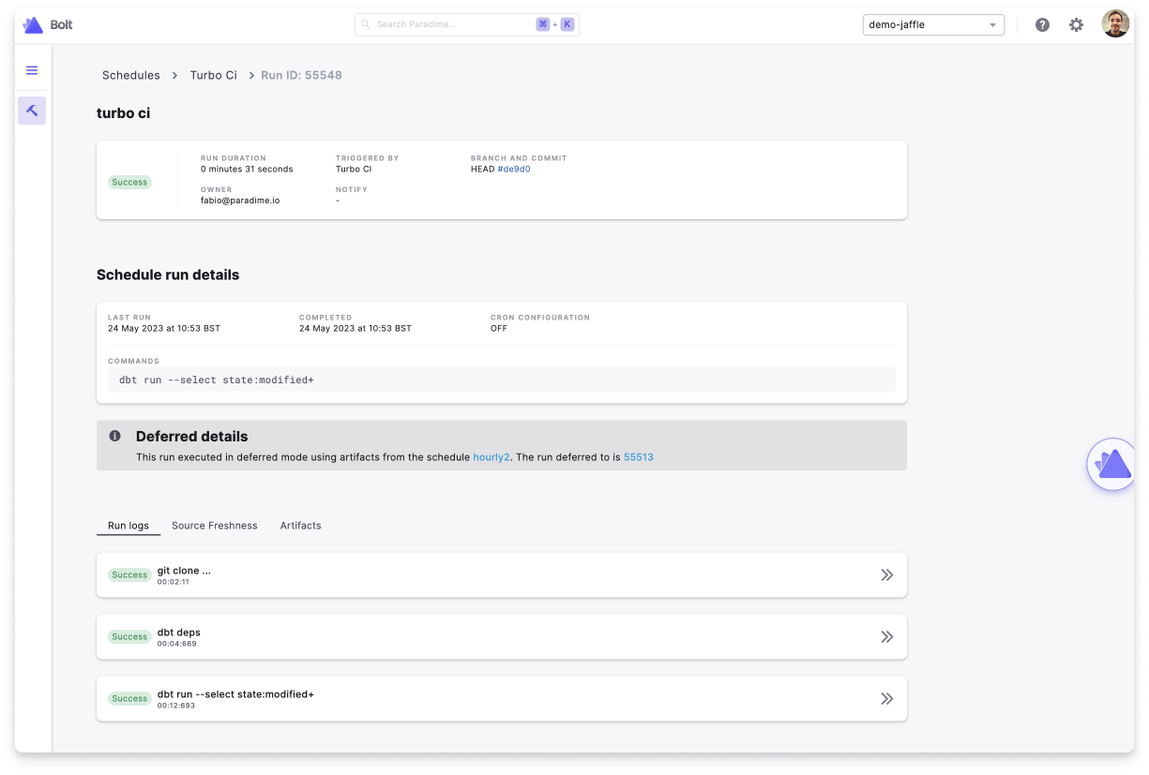Open the settings gear icon
This screenshot has width=1149, height=775.
(x=1076, y=25)
